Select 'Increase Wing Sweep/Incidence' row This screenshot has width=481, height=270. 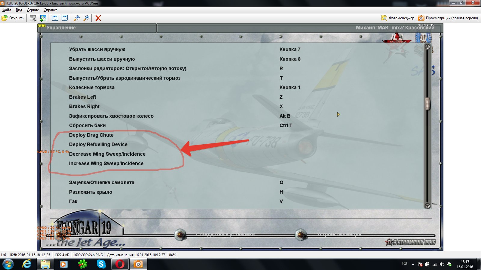click(106, 163)
